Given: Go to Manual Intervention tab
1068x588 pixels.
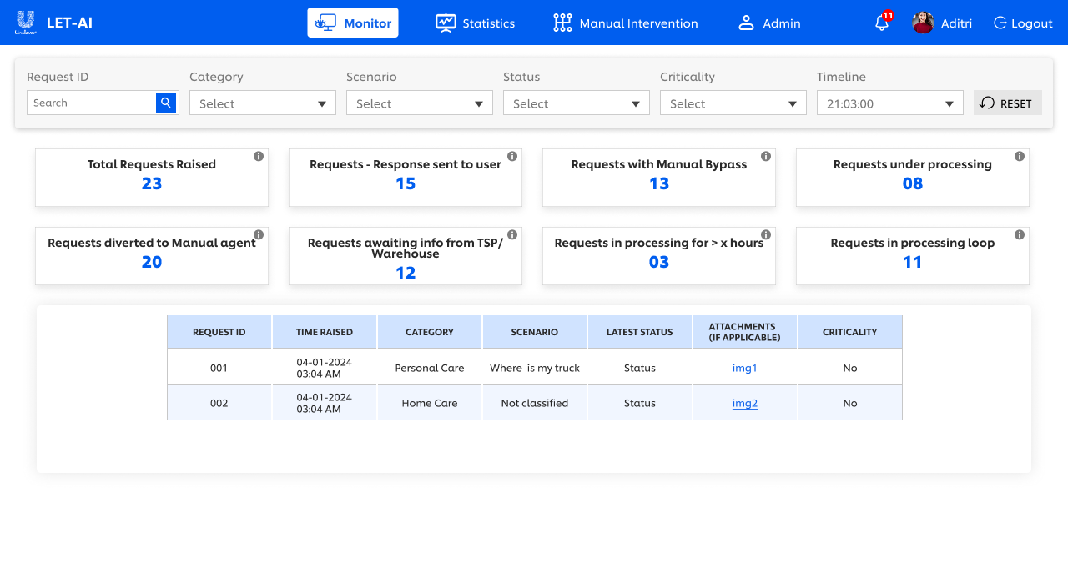Looking at the screenshot, I should tap(626, 23).
